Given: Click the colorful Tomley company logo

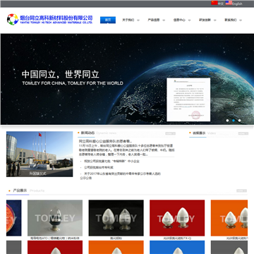Looking at the screenshot, I should (13, 19).
